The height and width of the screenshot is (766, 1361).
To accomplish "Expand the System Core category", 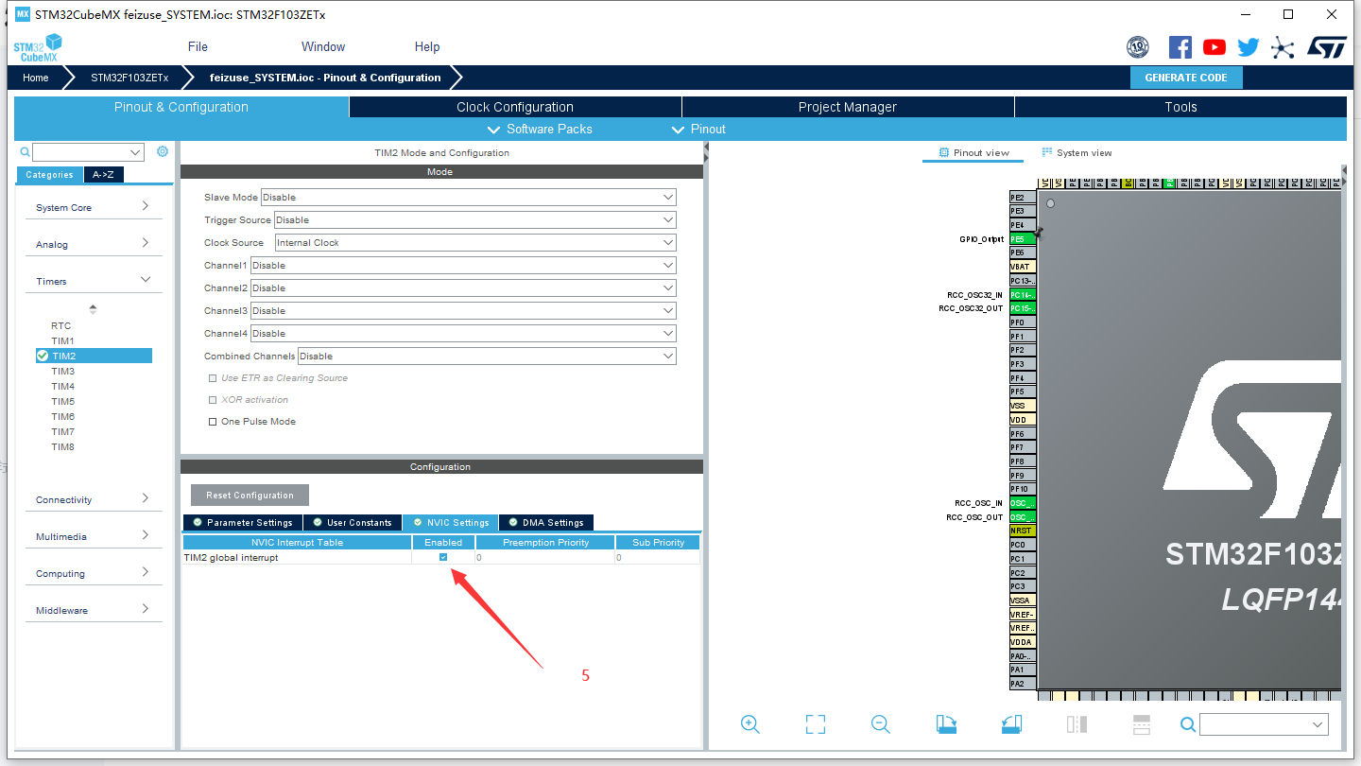I will [x=93, y=207].
